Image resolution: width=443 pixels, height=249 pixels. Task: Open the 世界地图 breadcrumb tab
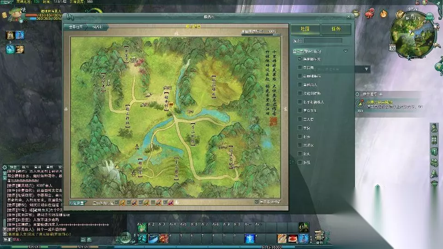click(75, 27)
